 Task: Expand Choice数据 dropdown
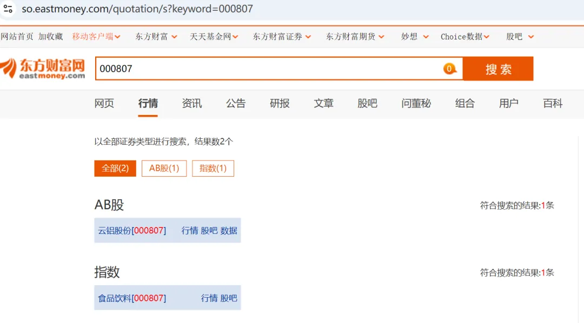tap(465, 37)
